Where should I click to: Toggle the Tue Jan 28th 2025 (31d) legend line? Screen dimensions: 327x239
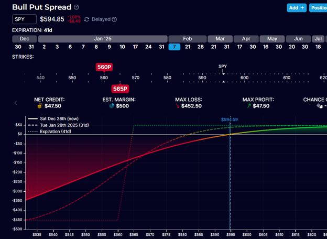[x=58, y=125]
